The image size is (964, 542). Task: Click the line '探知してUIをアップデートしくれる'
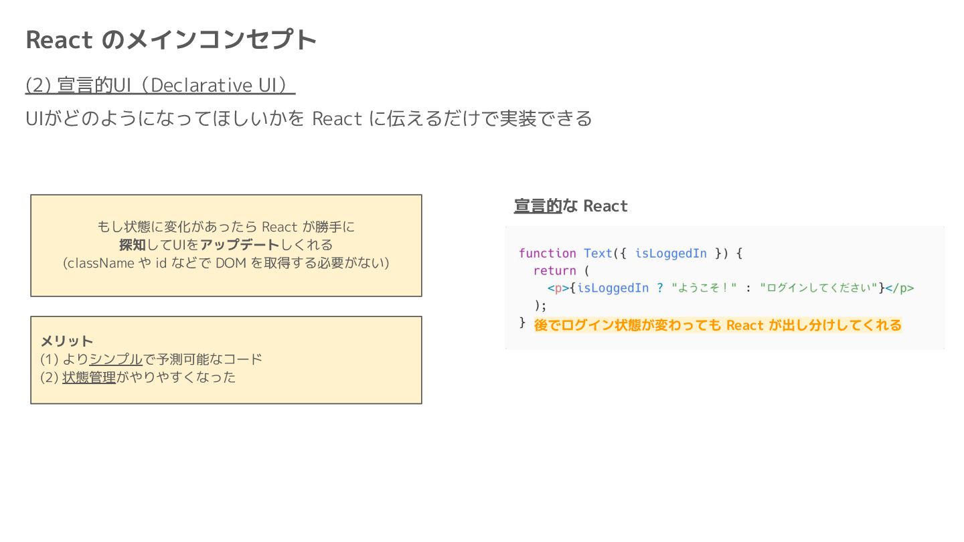coord(226,245)
